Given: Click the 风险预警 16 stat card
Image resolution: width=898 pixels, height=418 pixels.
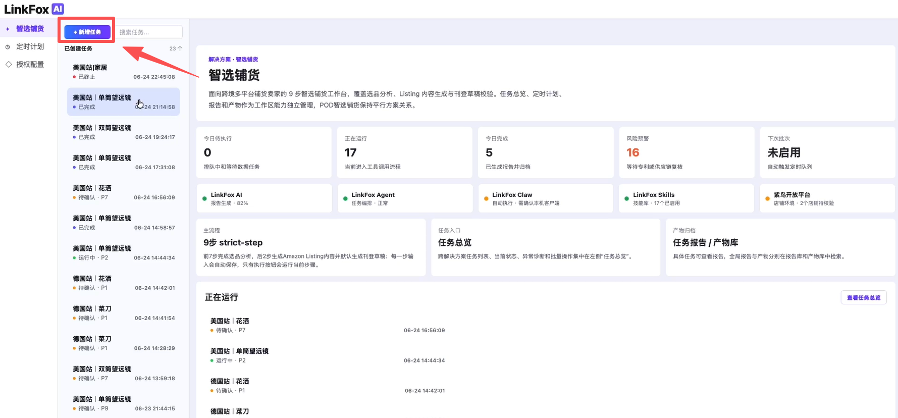Looking at the screenshot, I should pyautogui.click(x=686, y=152).
